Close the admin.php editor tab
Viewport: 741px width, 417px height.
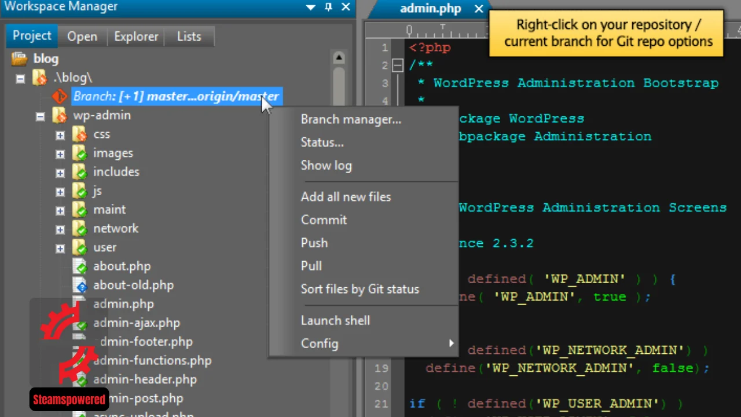click(x=479, y=9)
